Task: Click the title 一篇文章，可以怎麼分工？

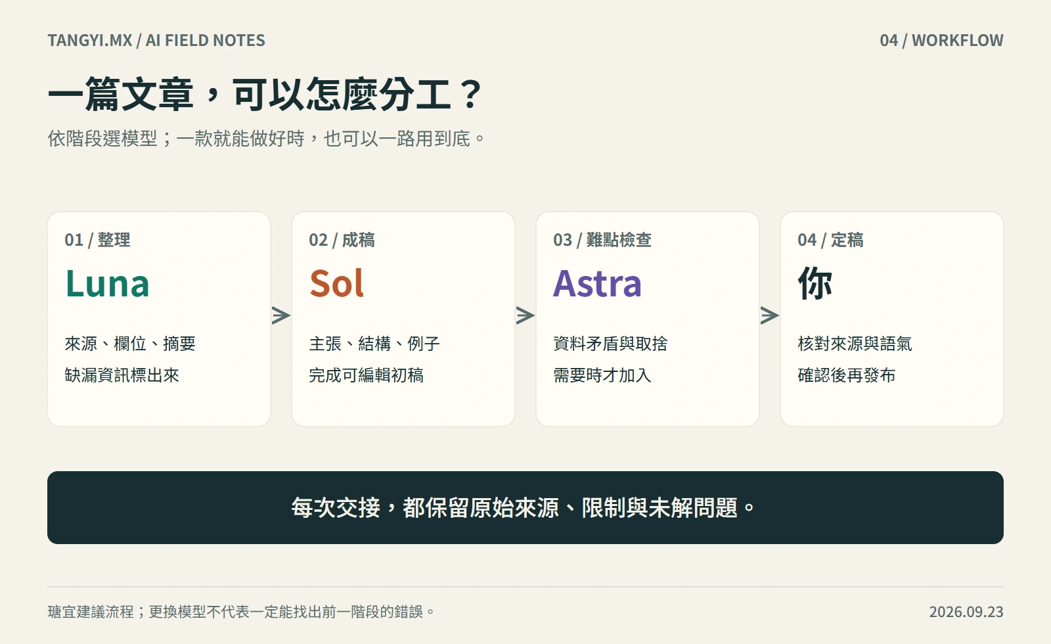Action: point(266,95)
